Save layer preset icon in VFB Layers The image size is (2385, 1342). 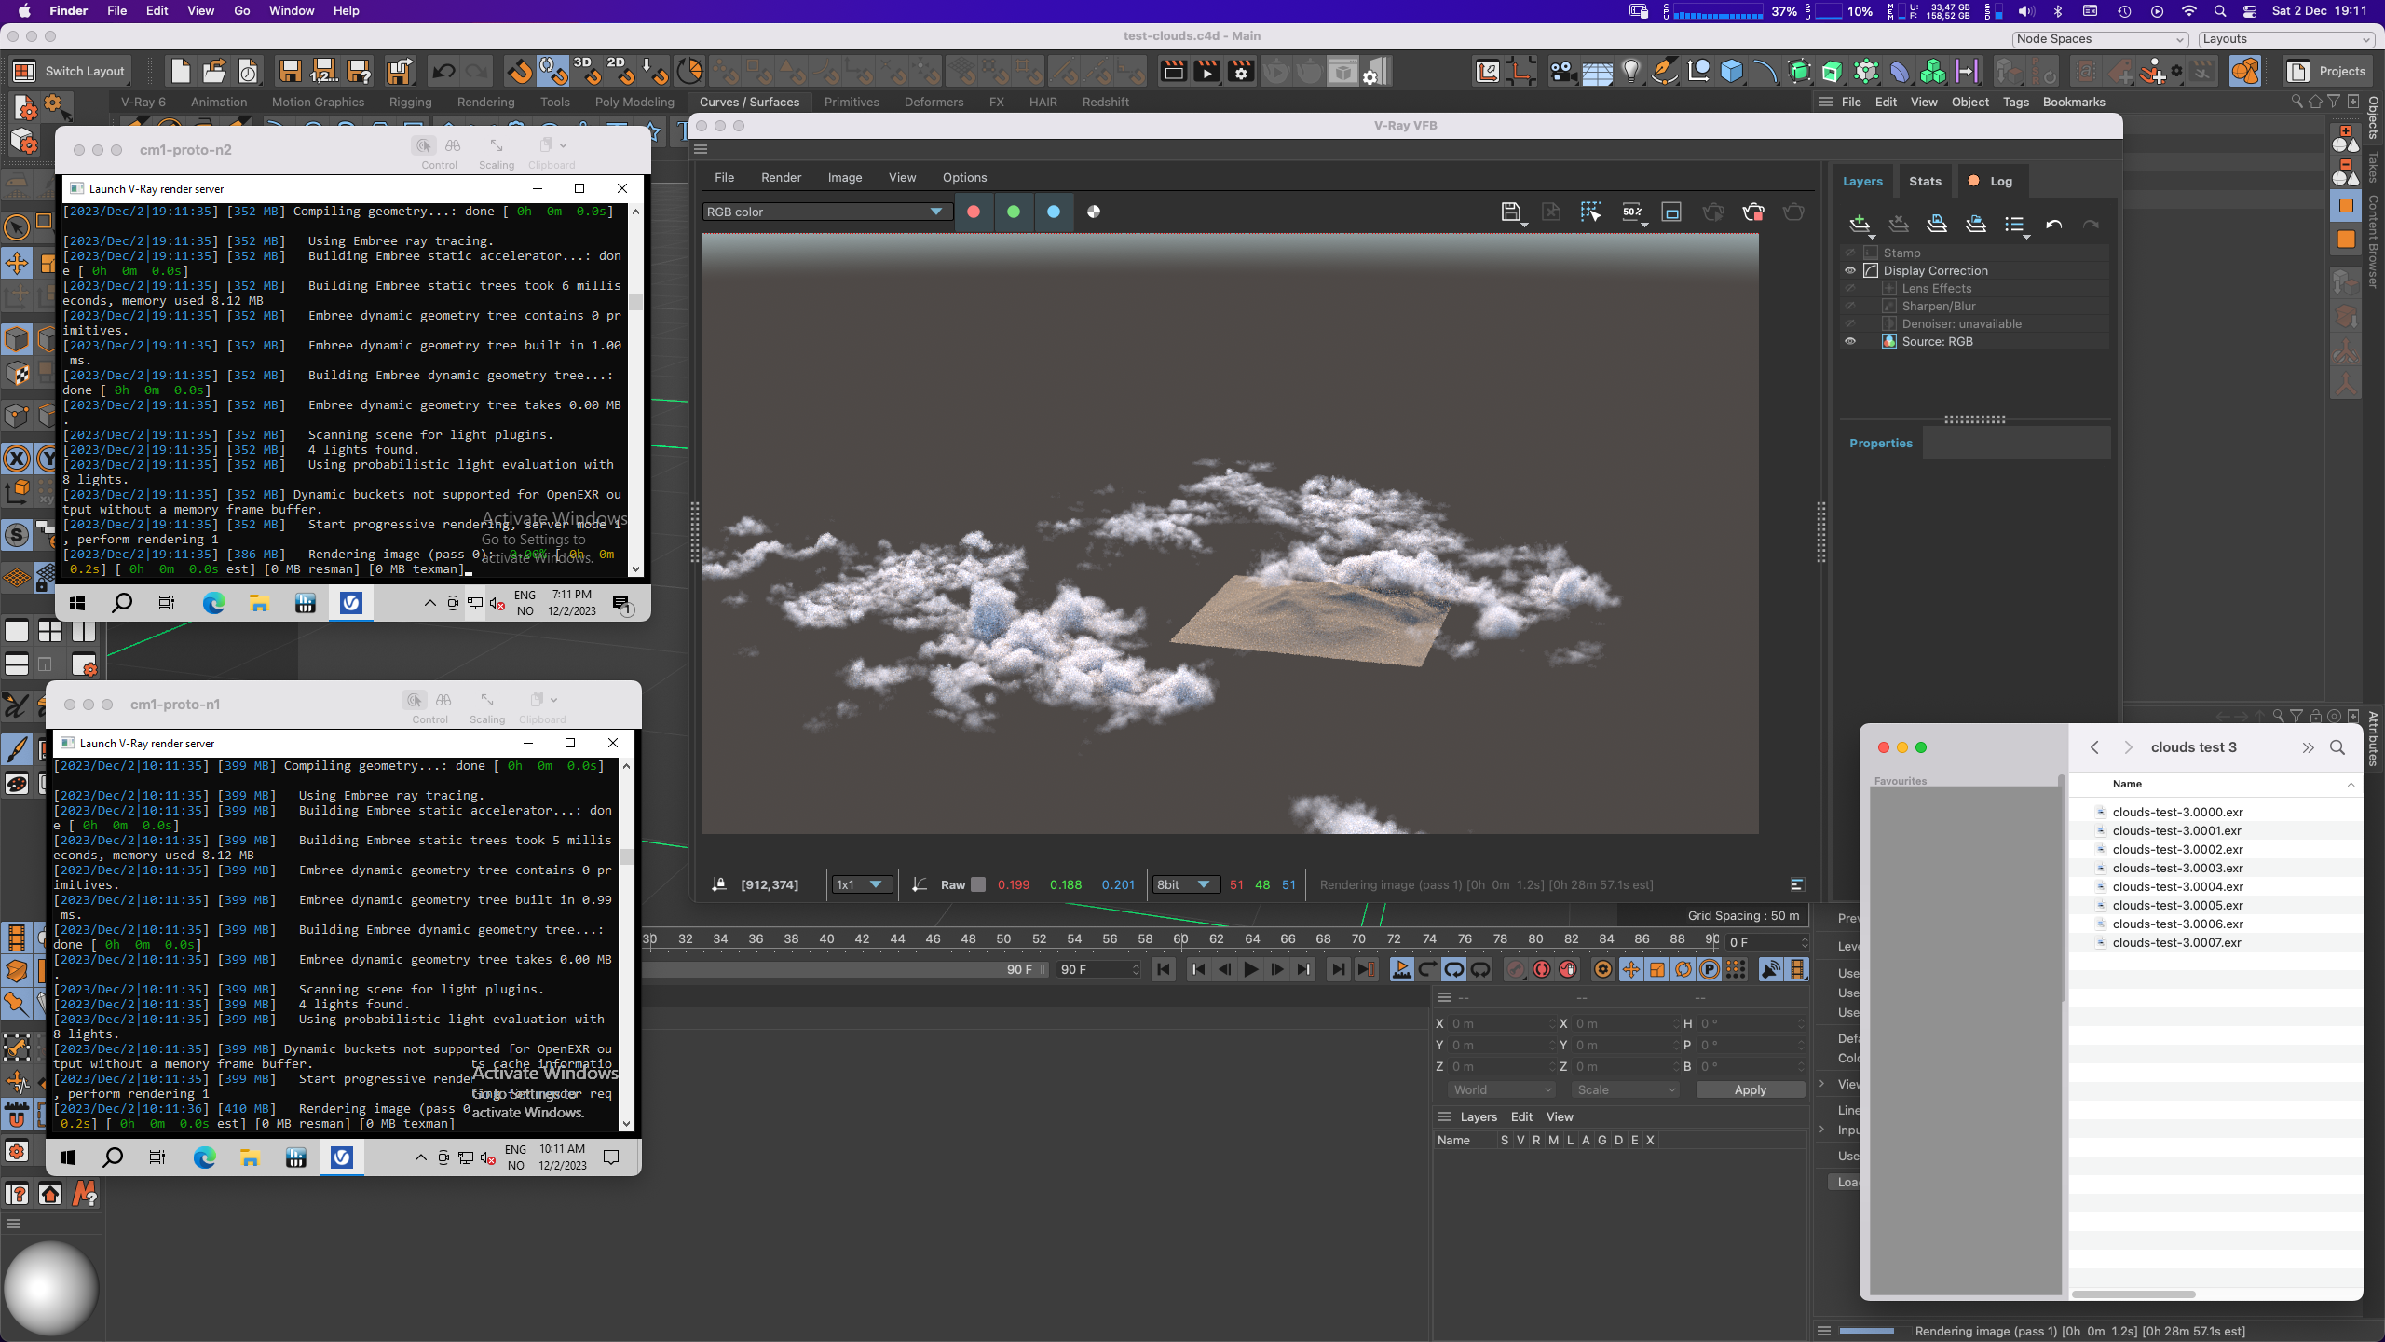(1937, 225)
